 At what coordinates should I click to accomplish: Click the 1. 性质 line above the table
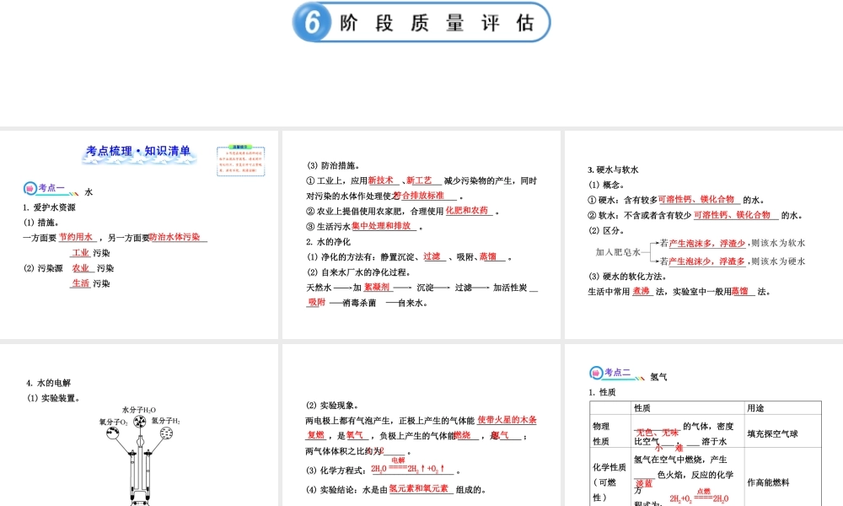pos(602,392)
